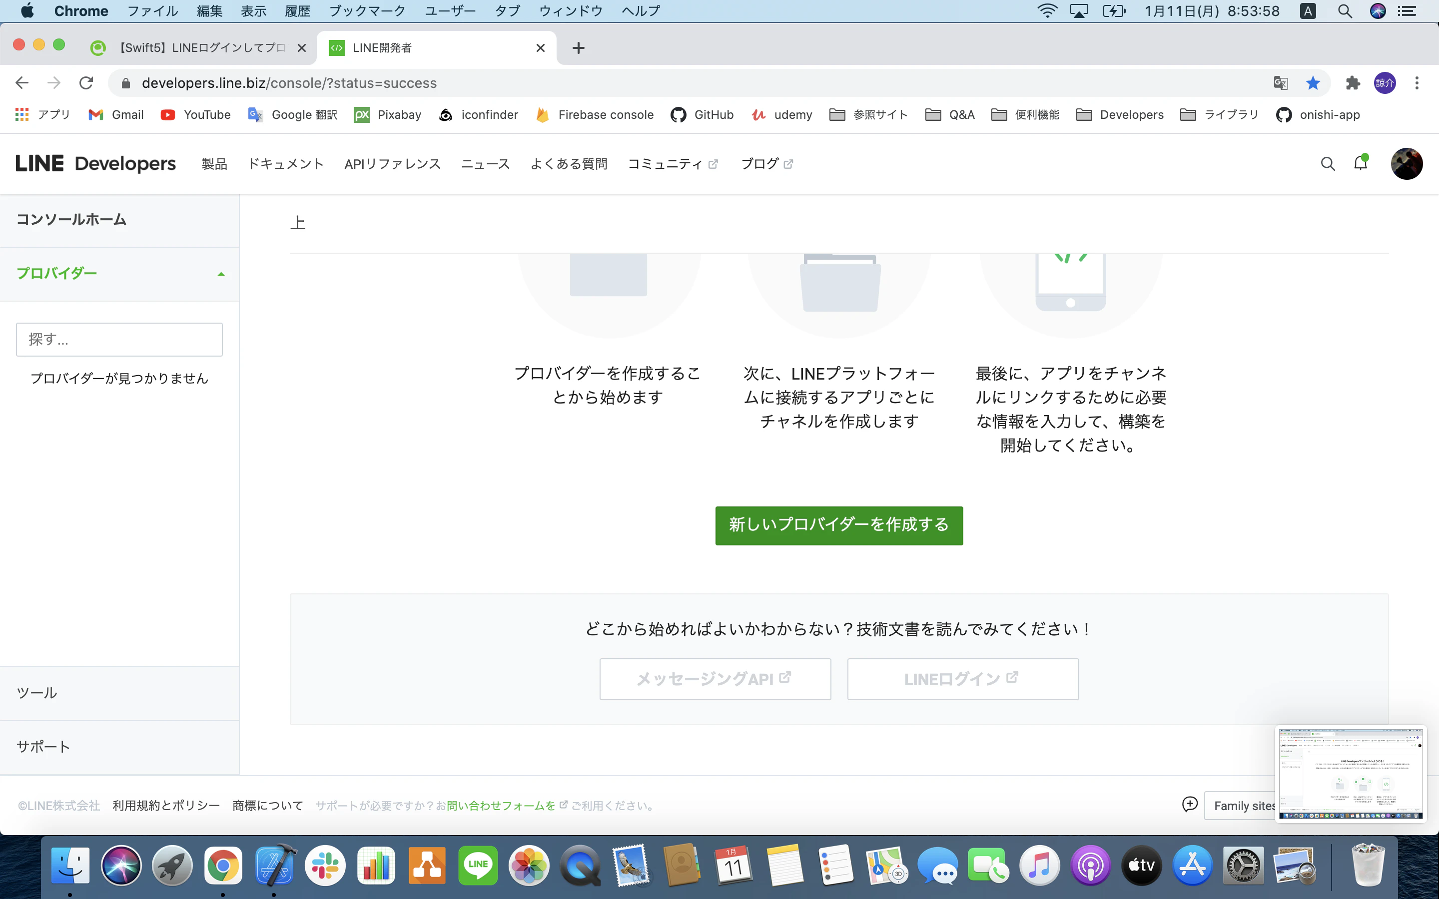Screen dimensions: 1439x899
Task: Go back with the back arrow
Action: (22, 83)
